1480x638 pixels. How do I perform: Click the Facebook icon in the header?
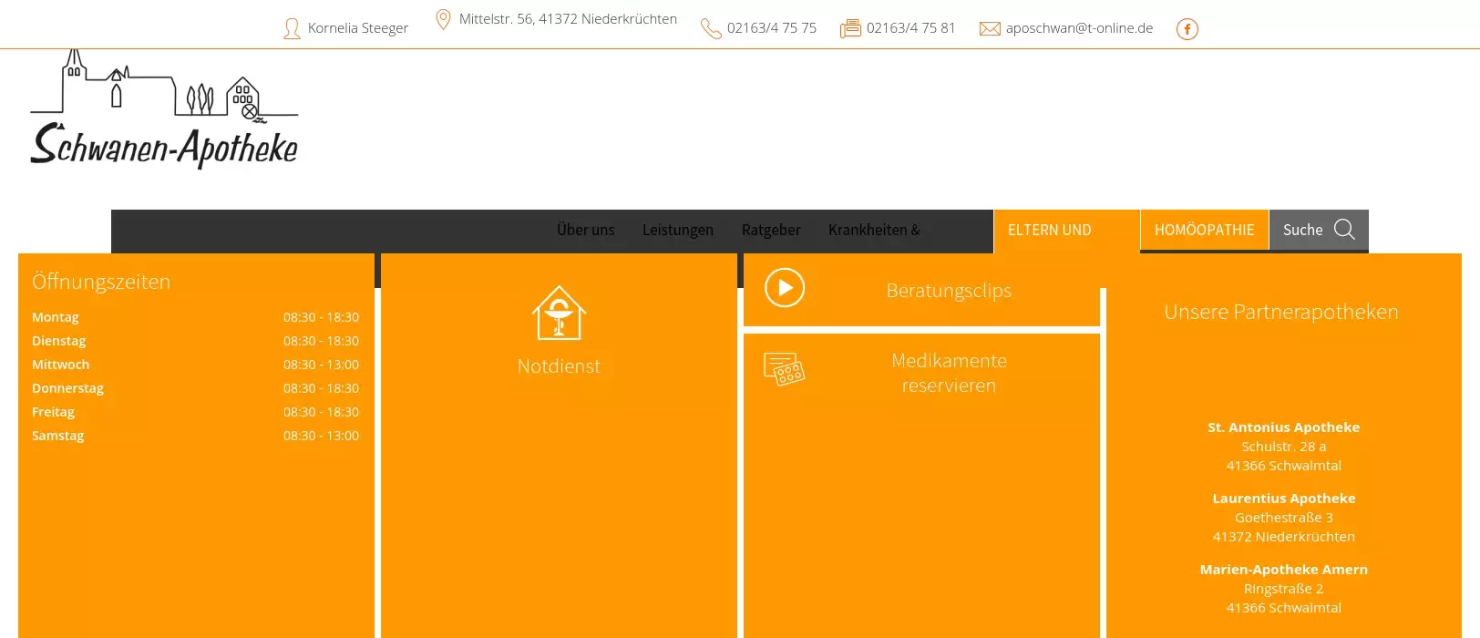(1187, 29)
